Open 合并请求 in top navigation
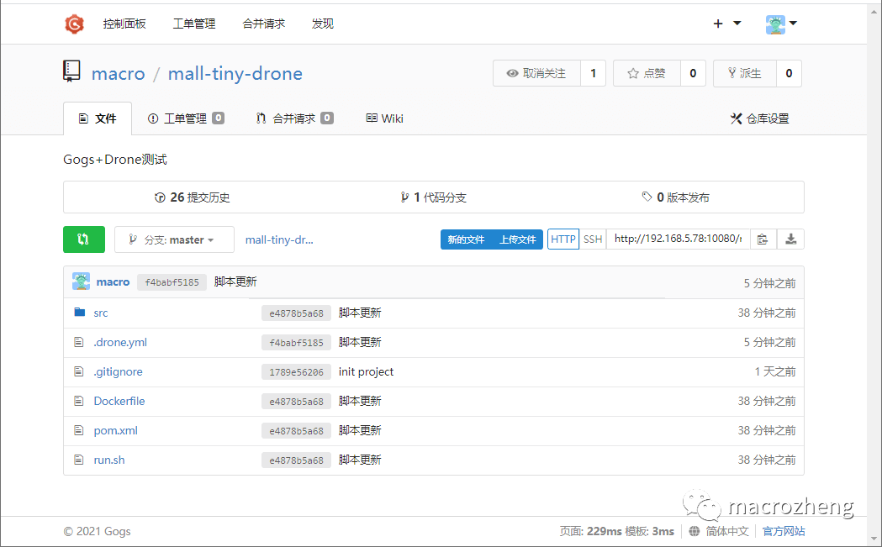Viewport: 882px width, 547px height. (x=264, y=24)
